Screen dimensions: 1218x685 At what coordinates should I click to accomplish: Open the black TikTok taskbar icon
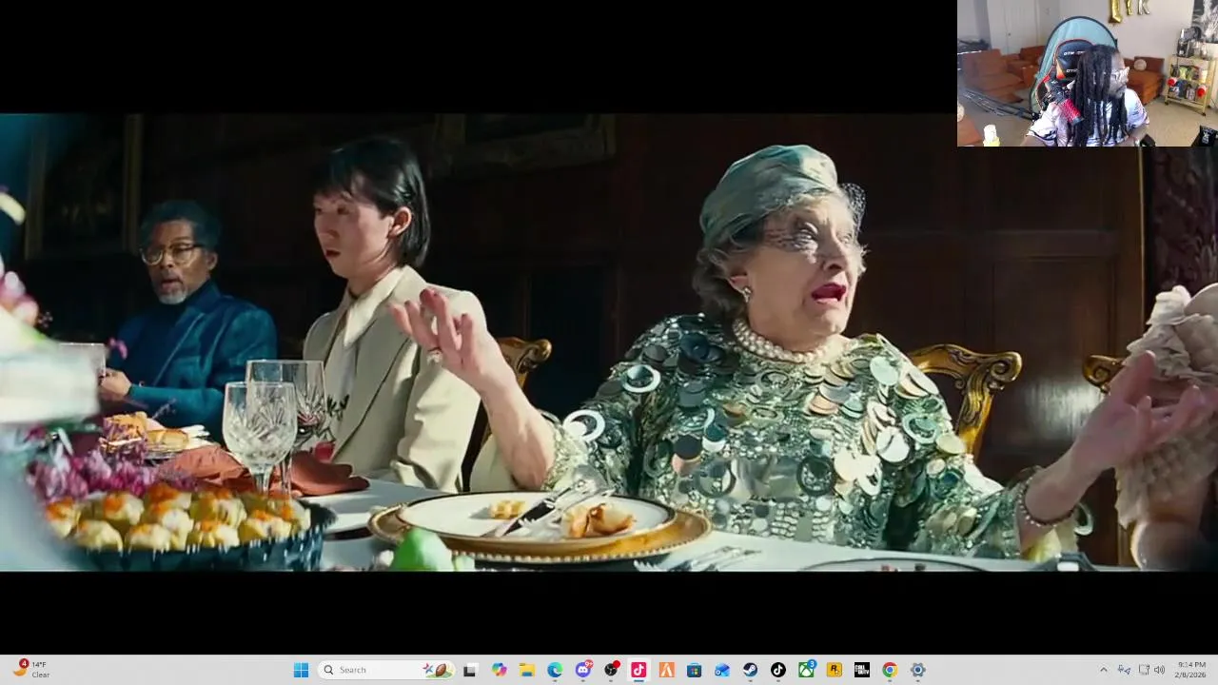tap(778, 670)
